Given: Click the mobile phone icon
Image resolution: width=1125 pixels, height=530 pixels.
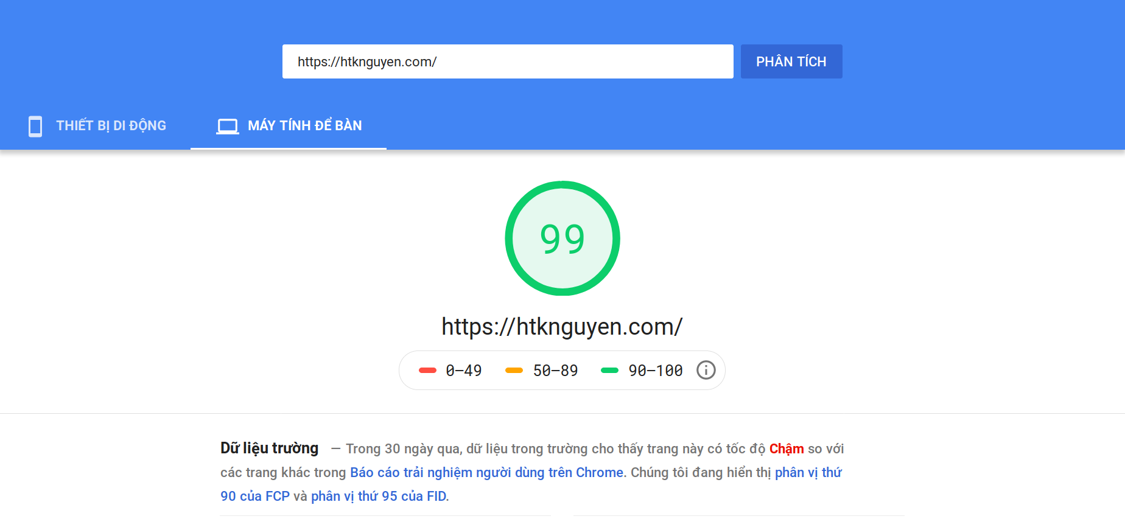Looking at the screenshot, I should [35, 126].
